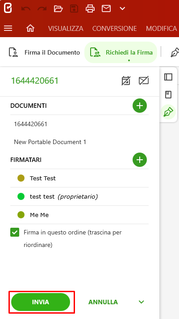
Task: Click the Redo arrow icon
Action: click(42, 9)
